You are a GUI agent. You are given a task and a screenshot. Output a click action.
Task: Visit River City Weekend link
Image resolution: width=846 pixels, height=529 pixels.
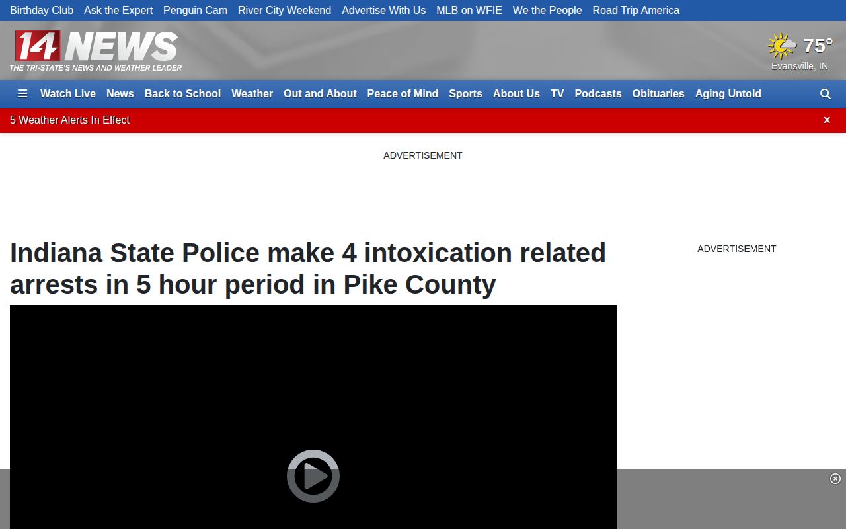pos(284,11)
